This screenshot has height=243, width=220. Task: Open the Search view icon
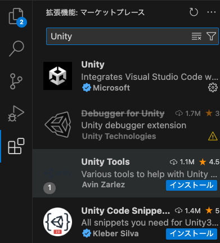click(16, 48)
